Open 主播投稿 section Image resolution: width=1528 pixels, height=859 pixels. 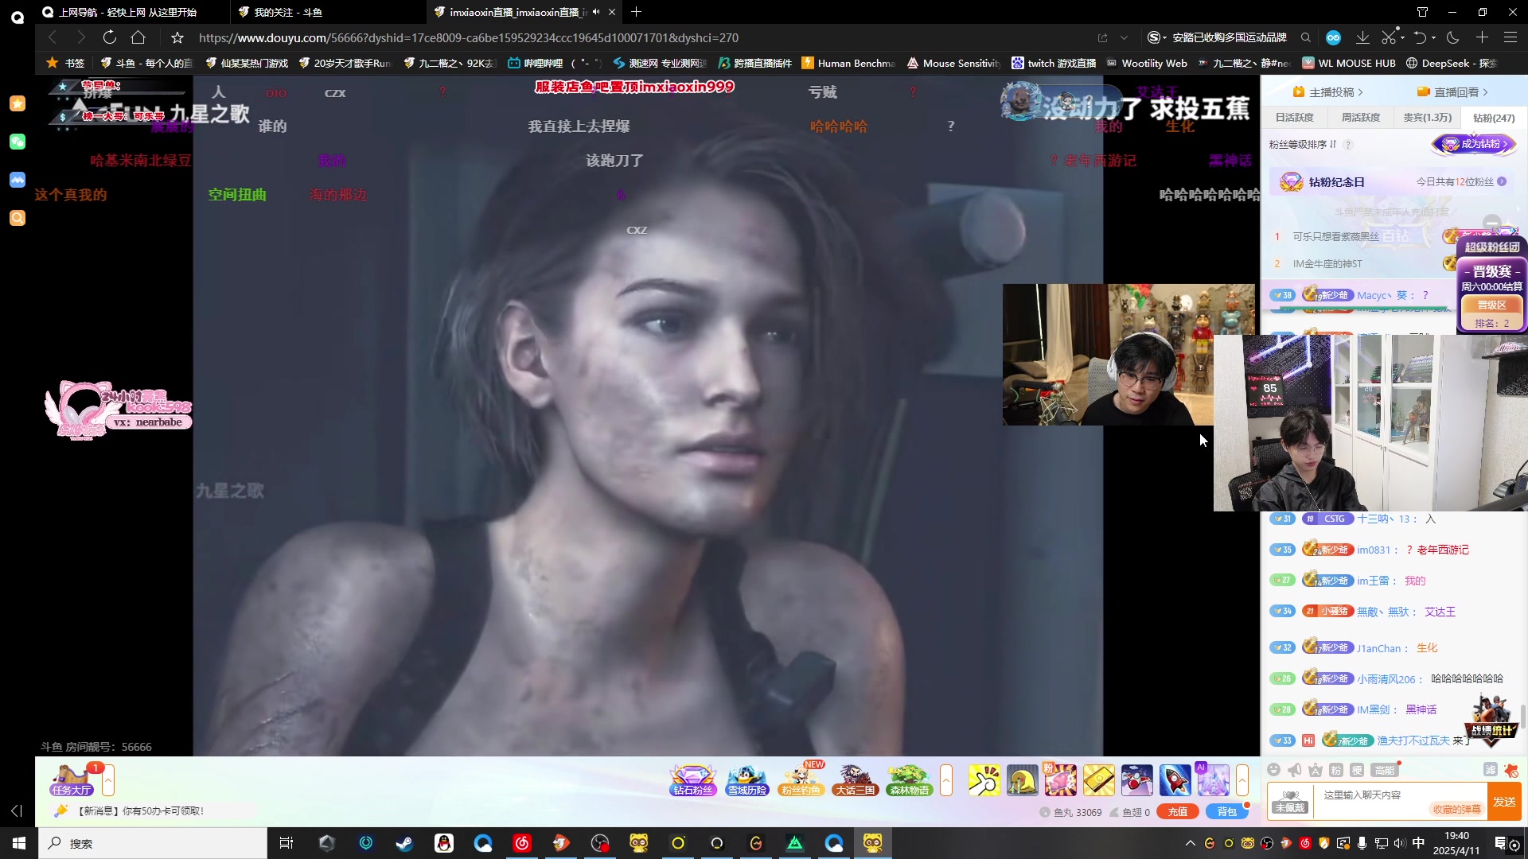click(x=1327, y=92)
